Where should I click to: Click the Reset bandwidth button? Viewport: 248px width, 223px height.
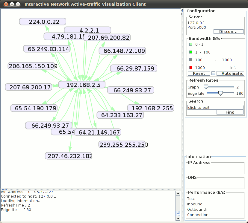tap(199, 73)
